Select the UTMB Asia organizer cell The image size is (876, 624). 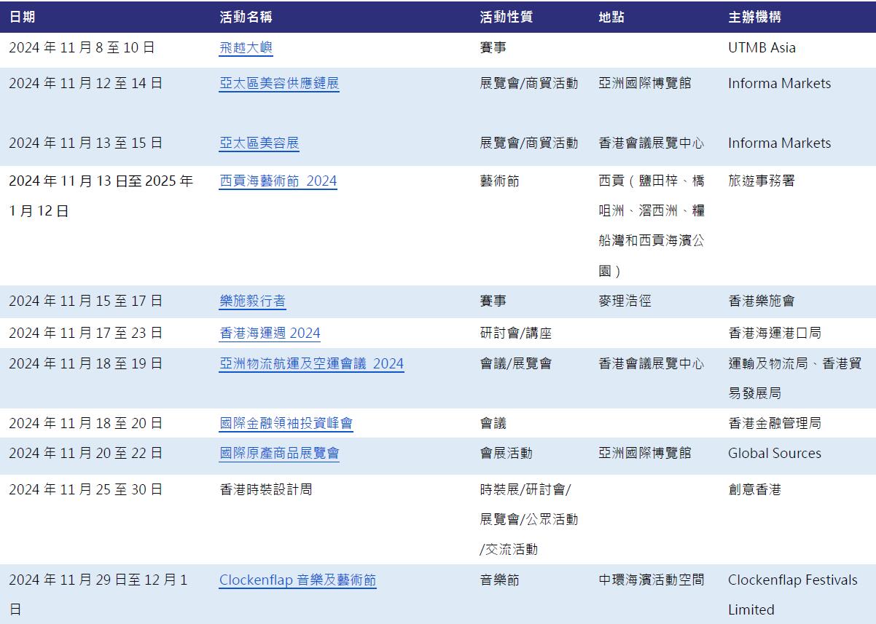(x=761, y=47)
